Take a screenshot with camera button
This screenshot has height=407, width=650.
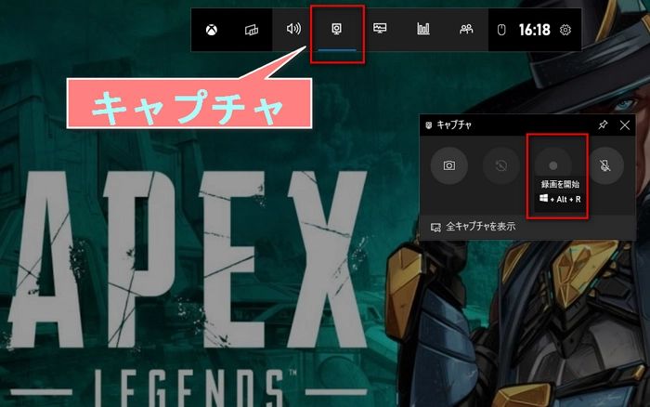(x=449, y=165)
